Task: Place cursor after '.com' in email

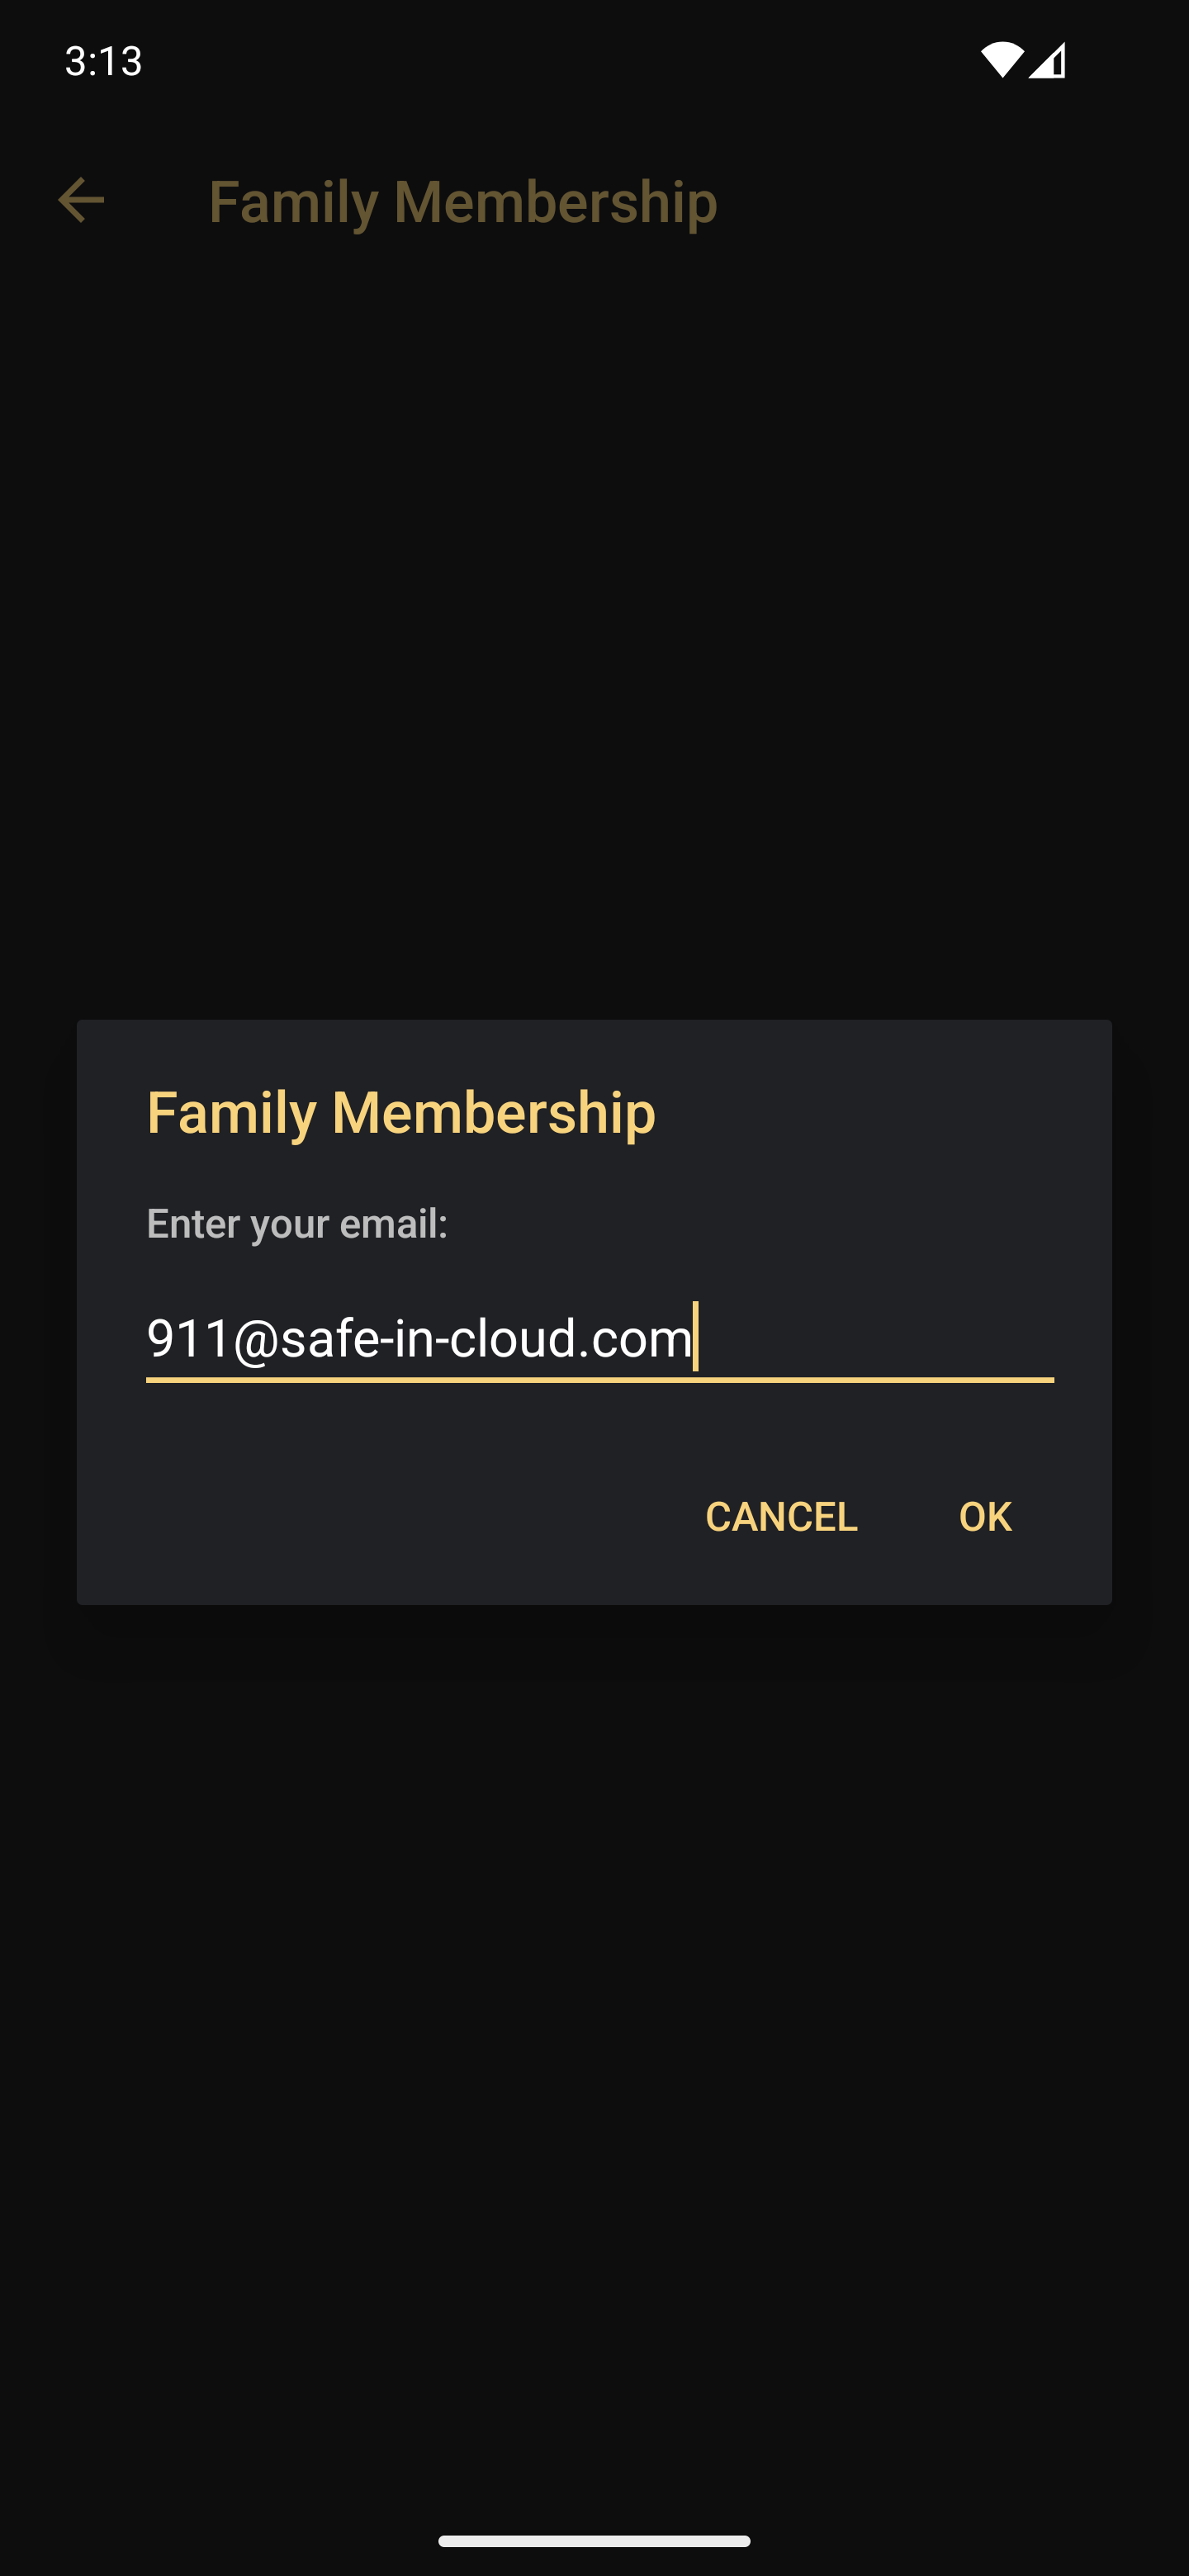Action: click(x=694, y=1338)
